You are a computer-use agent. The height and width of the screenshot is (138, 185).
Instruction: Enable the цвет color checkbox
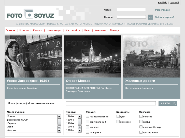click(x=118, y=116)
